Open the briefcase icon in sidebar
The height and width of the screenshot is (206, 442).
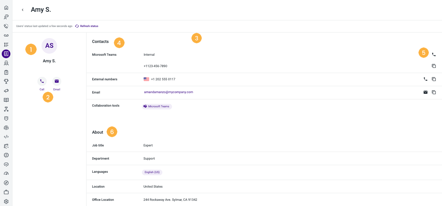tap(6, 192)
